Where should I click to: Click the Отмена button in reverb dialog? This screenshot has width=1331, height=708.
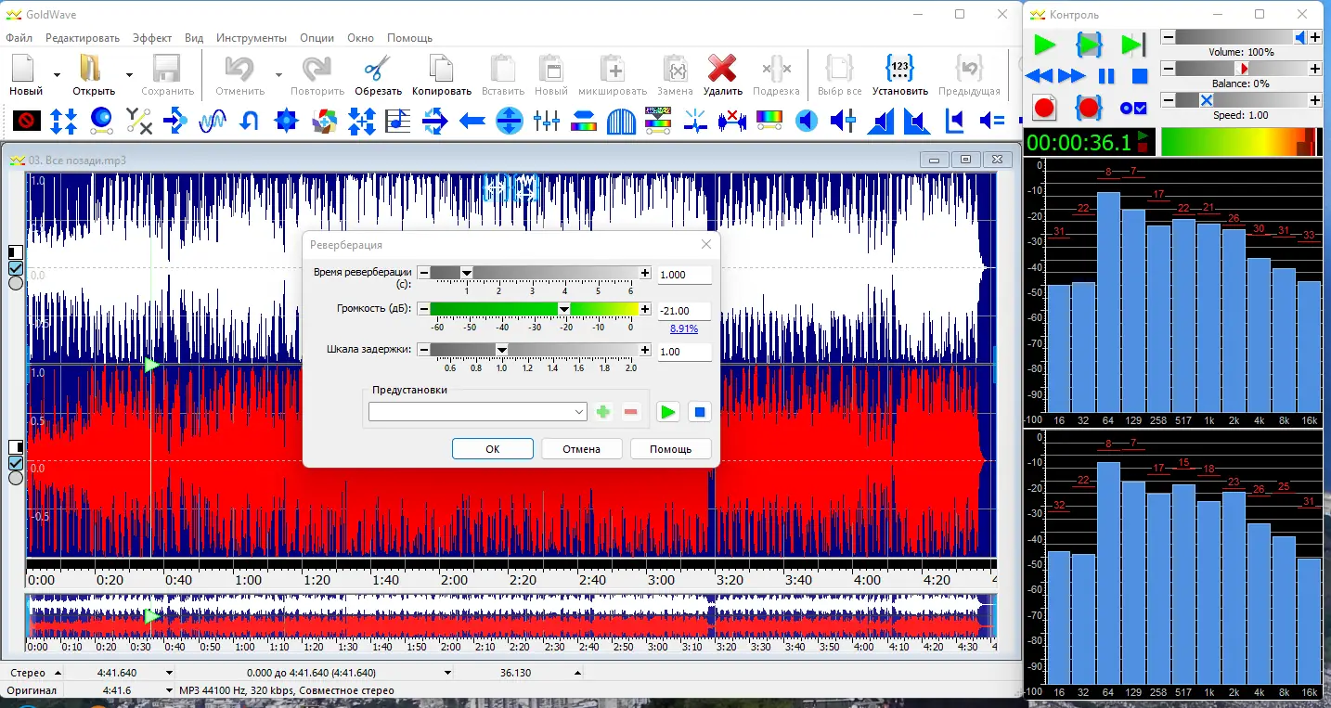click(581, 449)
